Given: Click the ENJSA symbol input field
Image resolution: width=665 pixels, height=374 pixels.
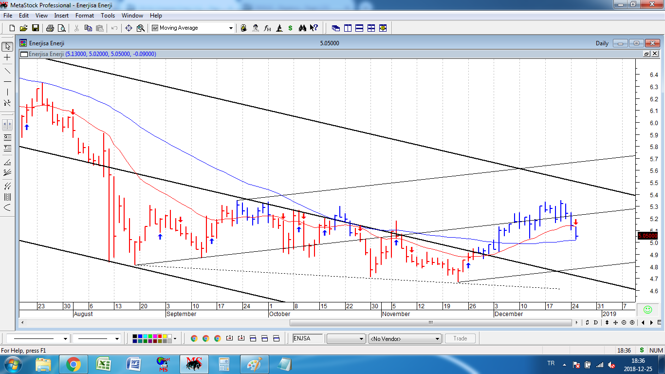Looking at the screenshot, I should [x=308, y=338].
